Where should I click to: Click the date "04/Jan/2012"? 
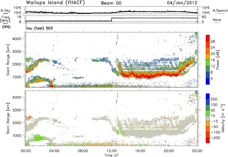click(182, 3)
